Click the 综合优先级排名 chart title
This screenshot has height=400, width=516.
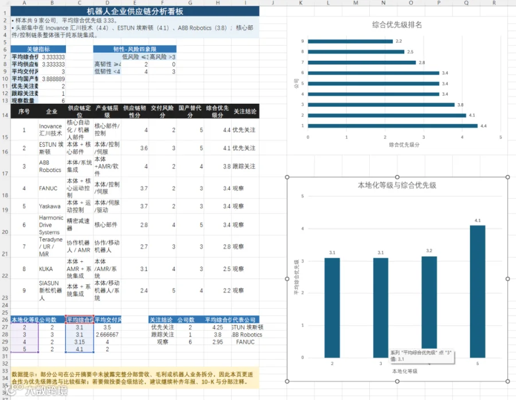click(397, 25)
